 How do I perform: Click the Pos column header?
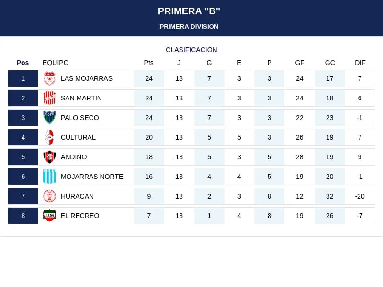tap(23, 63)
